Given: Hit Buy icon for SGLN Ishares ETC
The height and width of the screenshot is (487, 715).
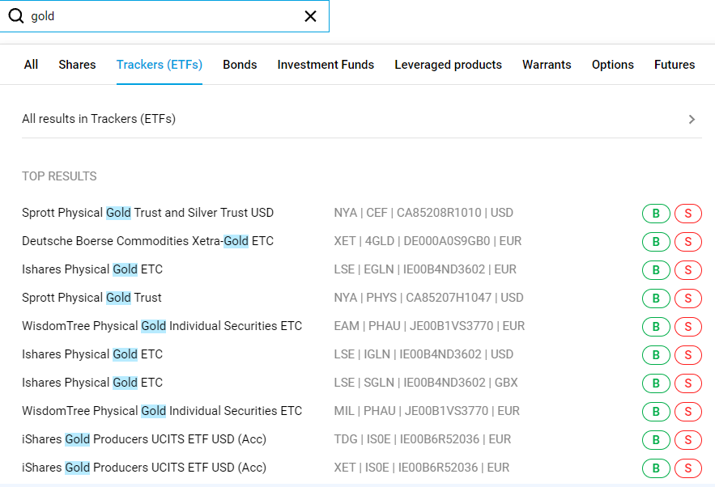Looking at the screenshot, I should click(x=656, y=383).
